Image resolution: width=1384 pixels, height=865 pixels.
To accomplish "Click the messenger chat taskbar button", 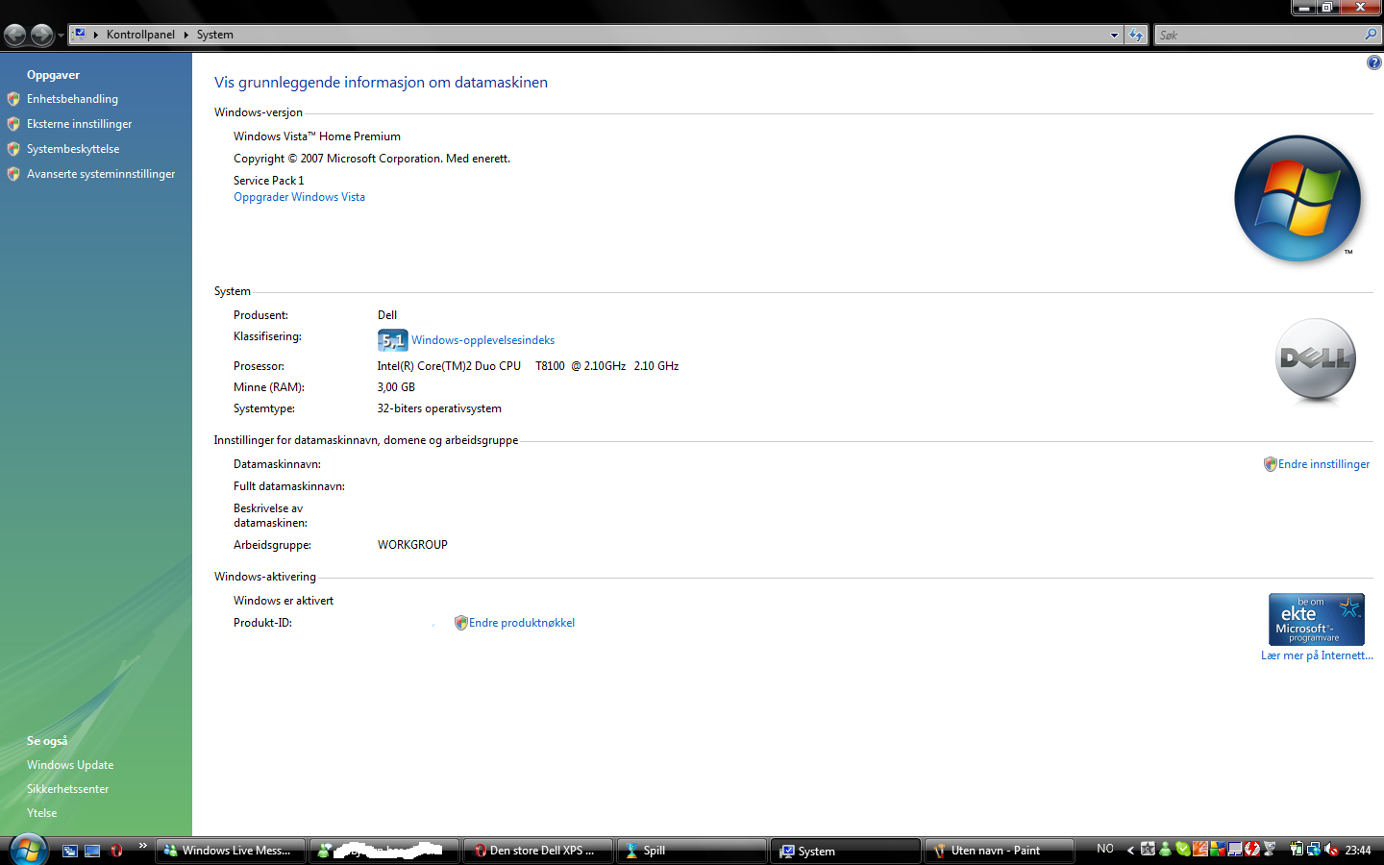I will [384, 851].
